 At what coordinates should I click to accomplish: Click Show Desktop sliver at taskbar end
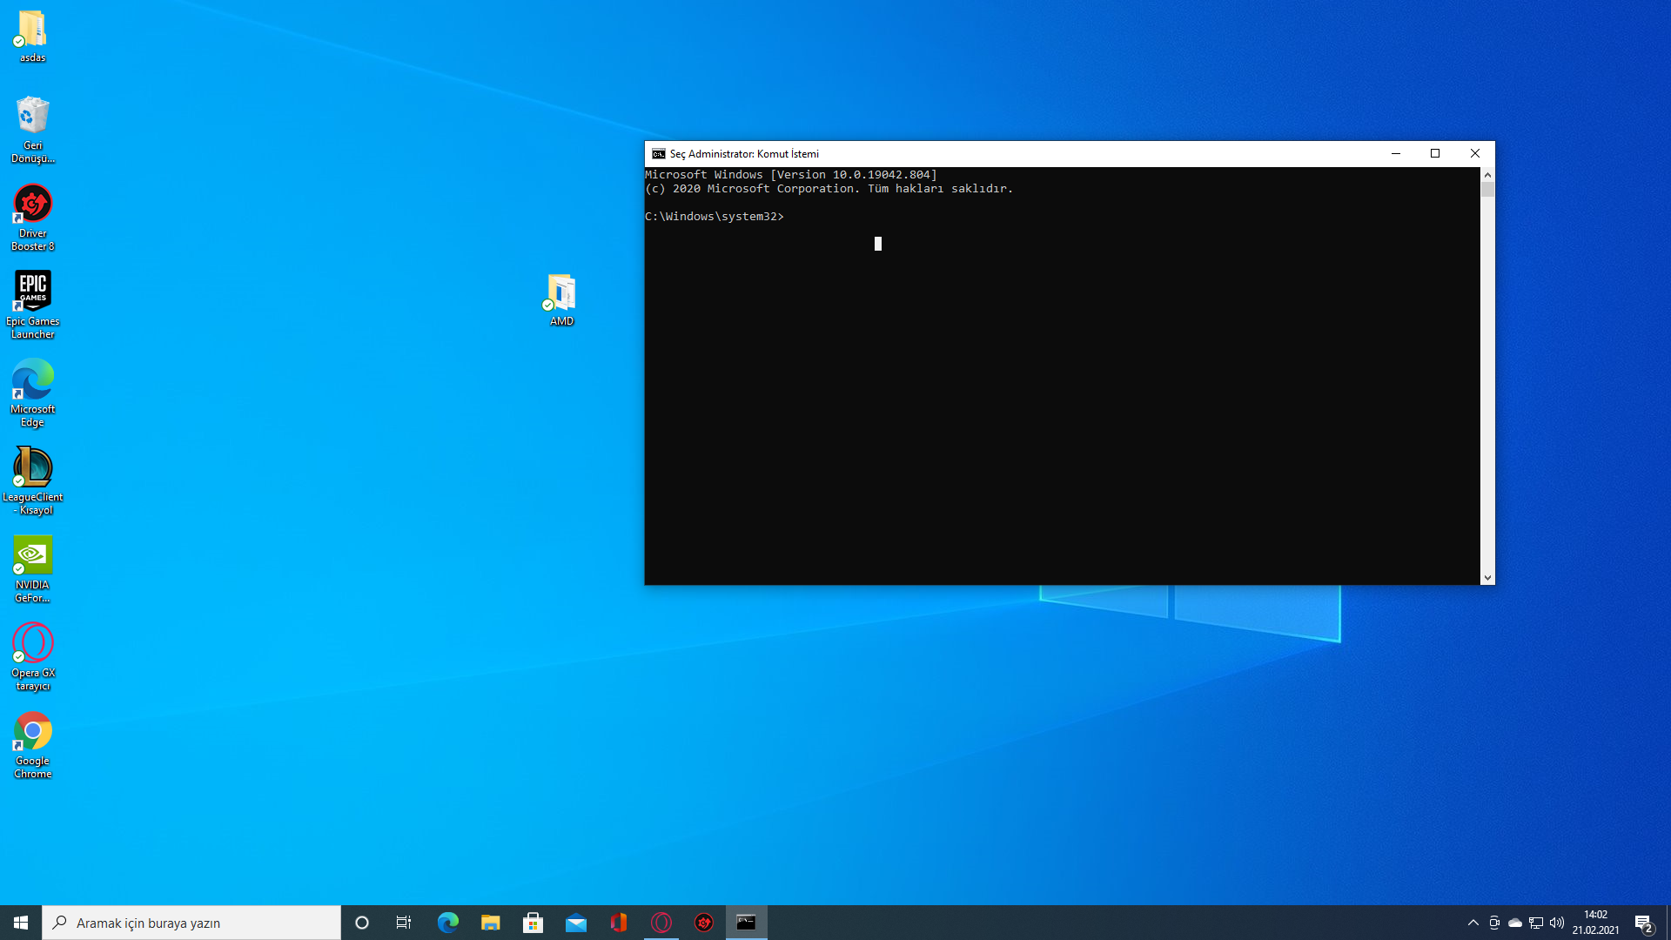tap(1668, 923)
